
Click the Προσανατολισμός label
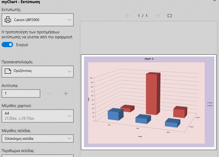(x=17, y=62)
